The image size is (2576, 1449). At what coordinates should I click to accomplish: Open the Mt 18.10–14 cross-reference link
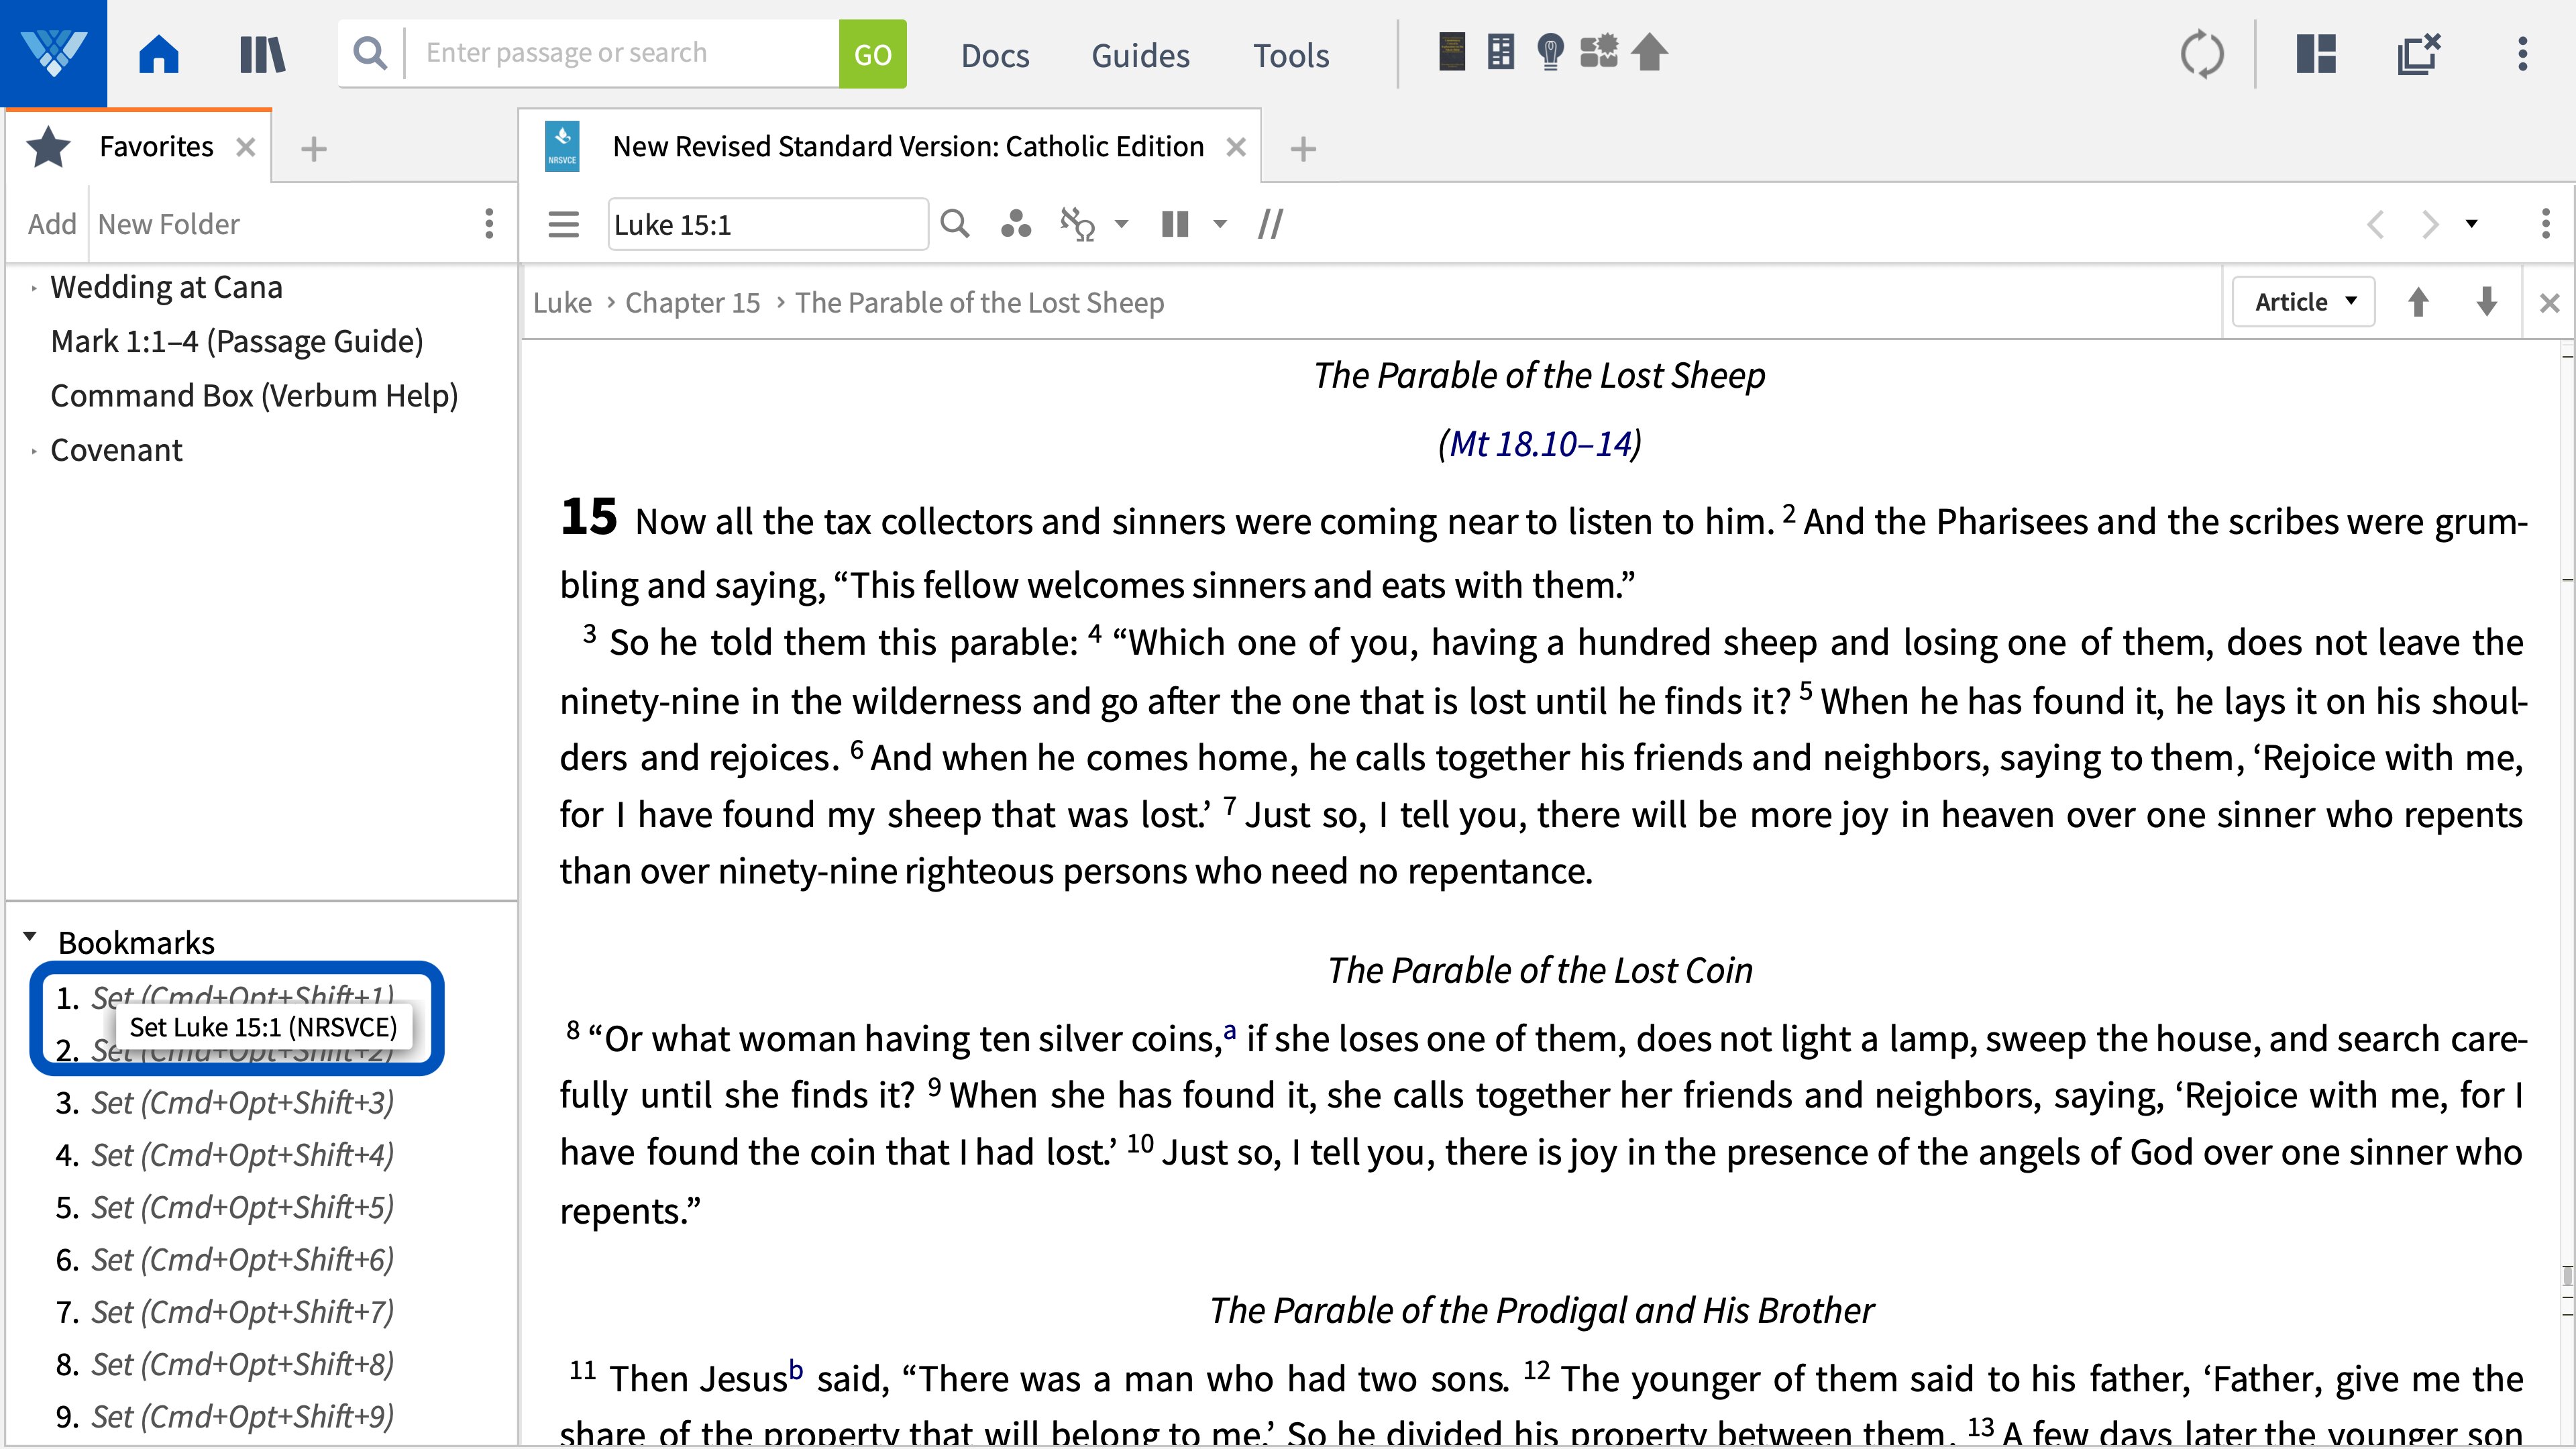coord(1540,444)
